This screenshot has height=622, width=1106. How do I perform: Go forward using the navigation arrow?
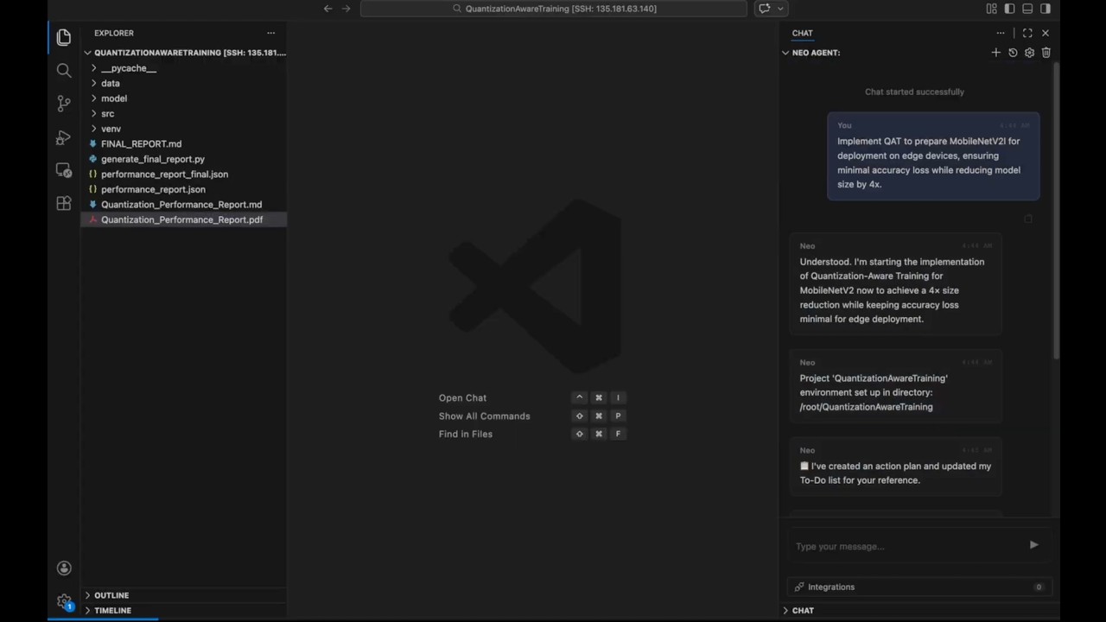coord(346,9)
